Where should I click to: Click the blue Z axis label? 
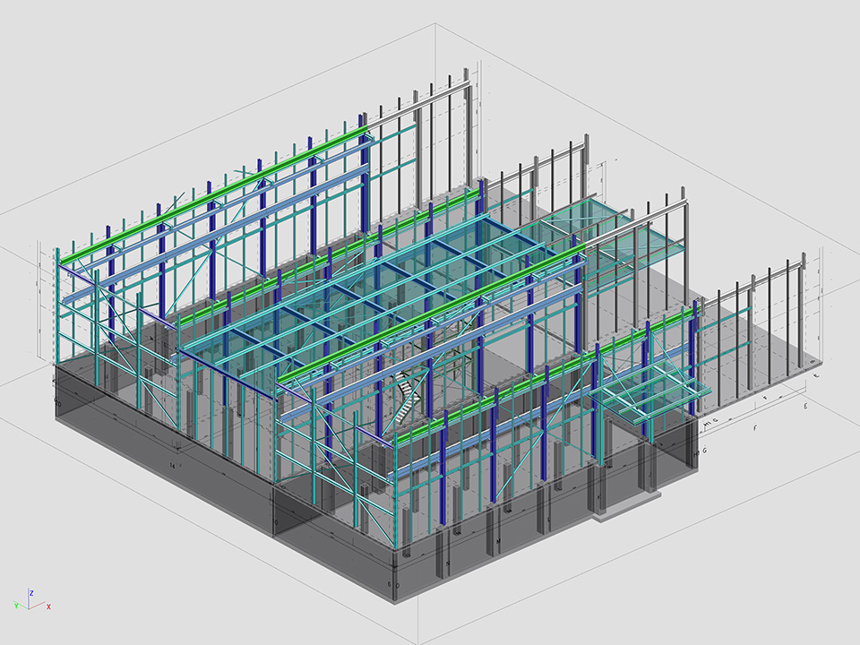[31, 592]
